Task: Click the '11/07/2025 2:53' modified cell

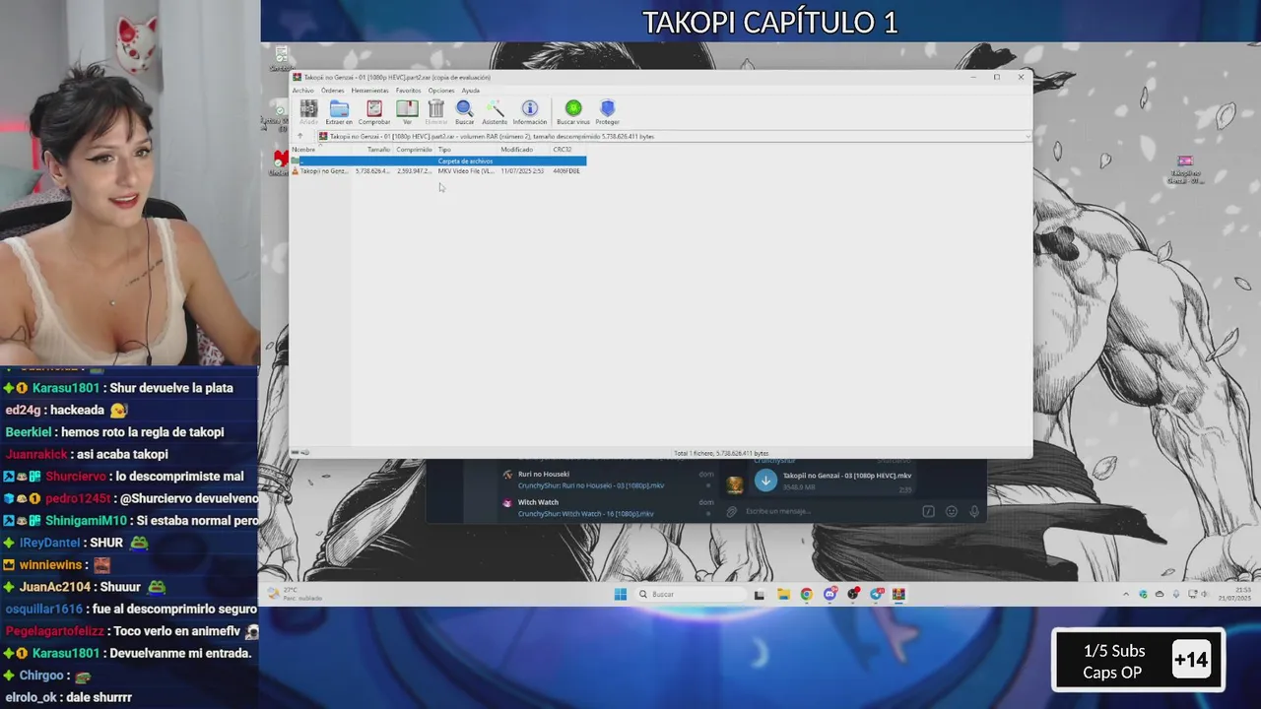Action: (522, 171)
